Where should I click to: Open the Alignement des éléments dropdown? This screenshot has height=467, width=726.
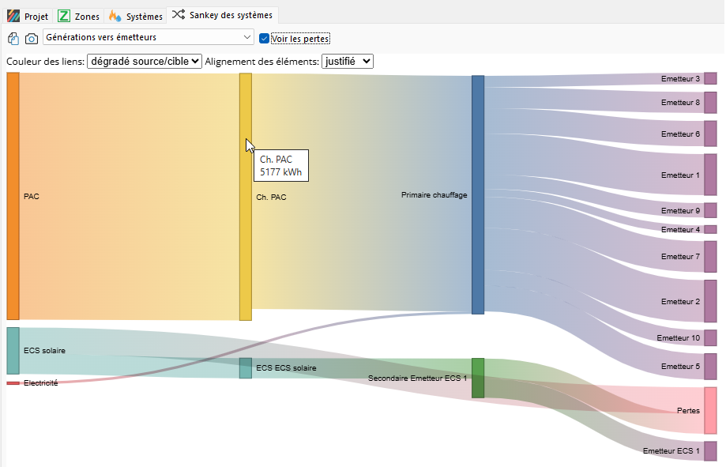point(347,61)
